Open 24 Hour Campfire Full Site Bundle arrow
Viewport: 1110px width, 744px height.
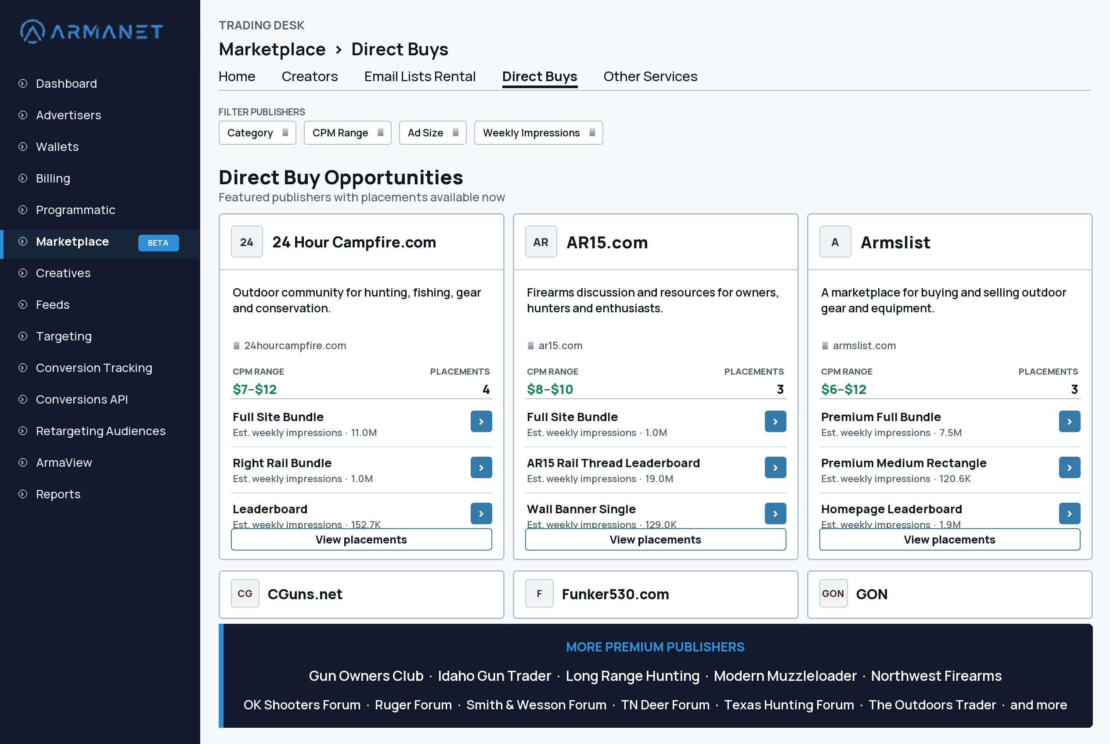tap(481, 421)
